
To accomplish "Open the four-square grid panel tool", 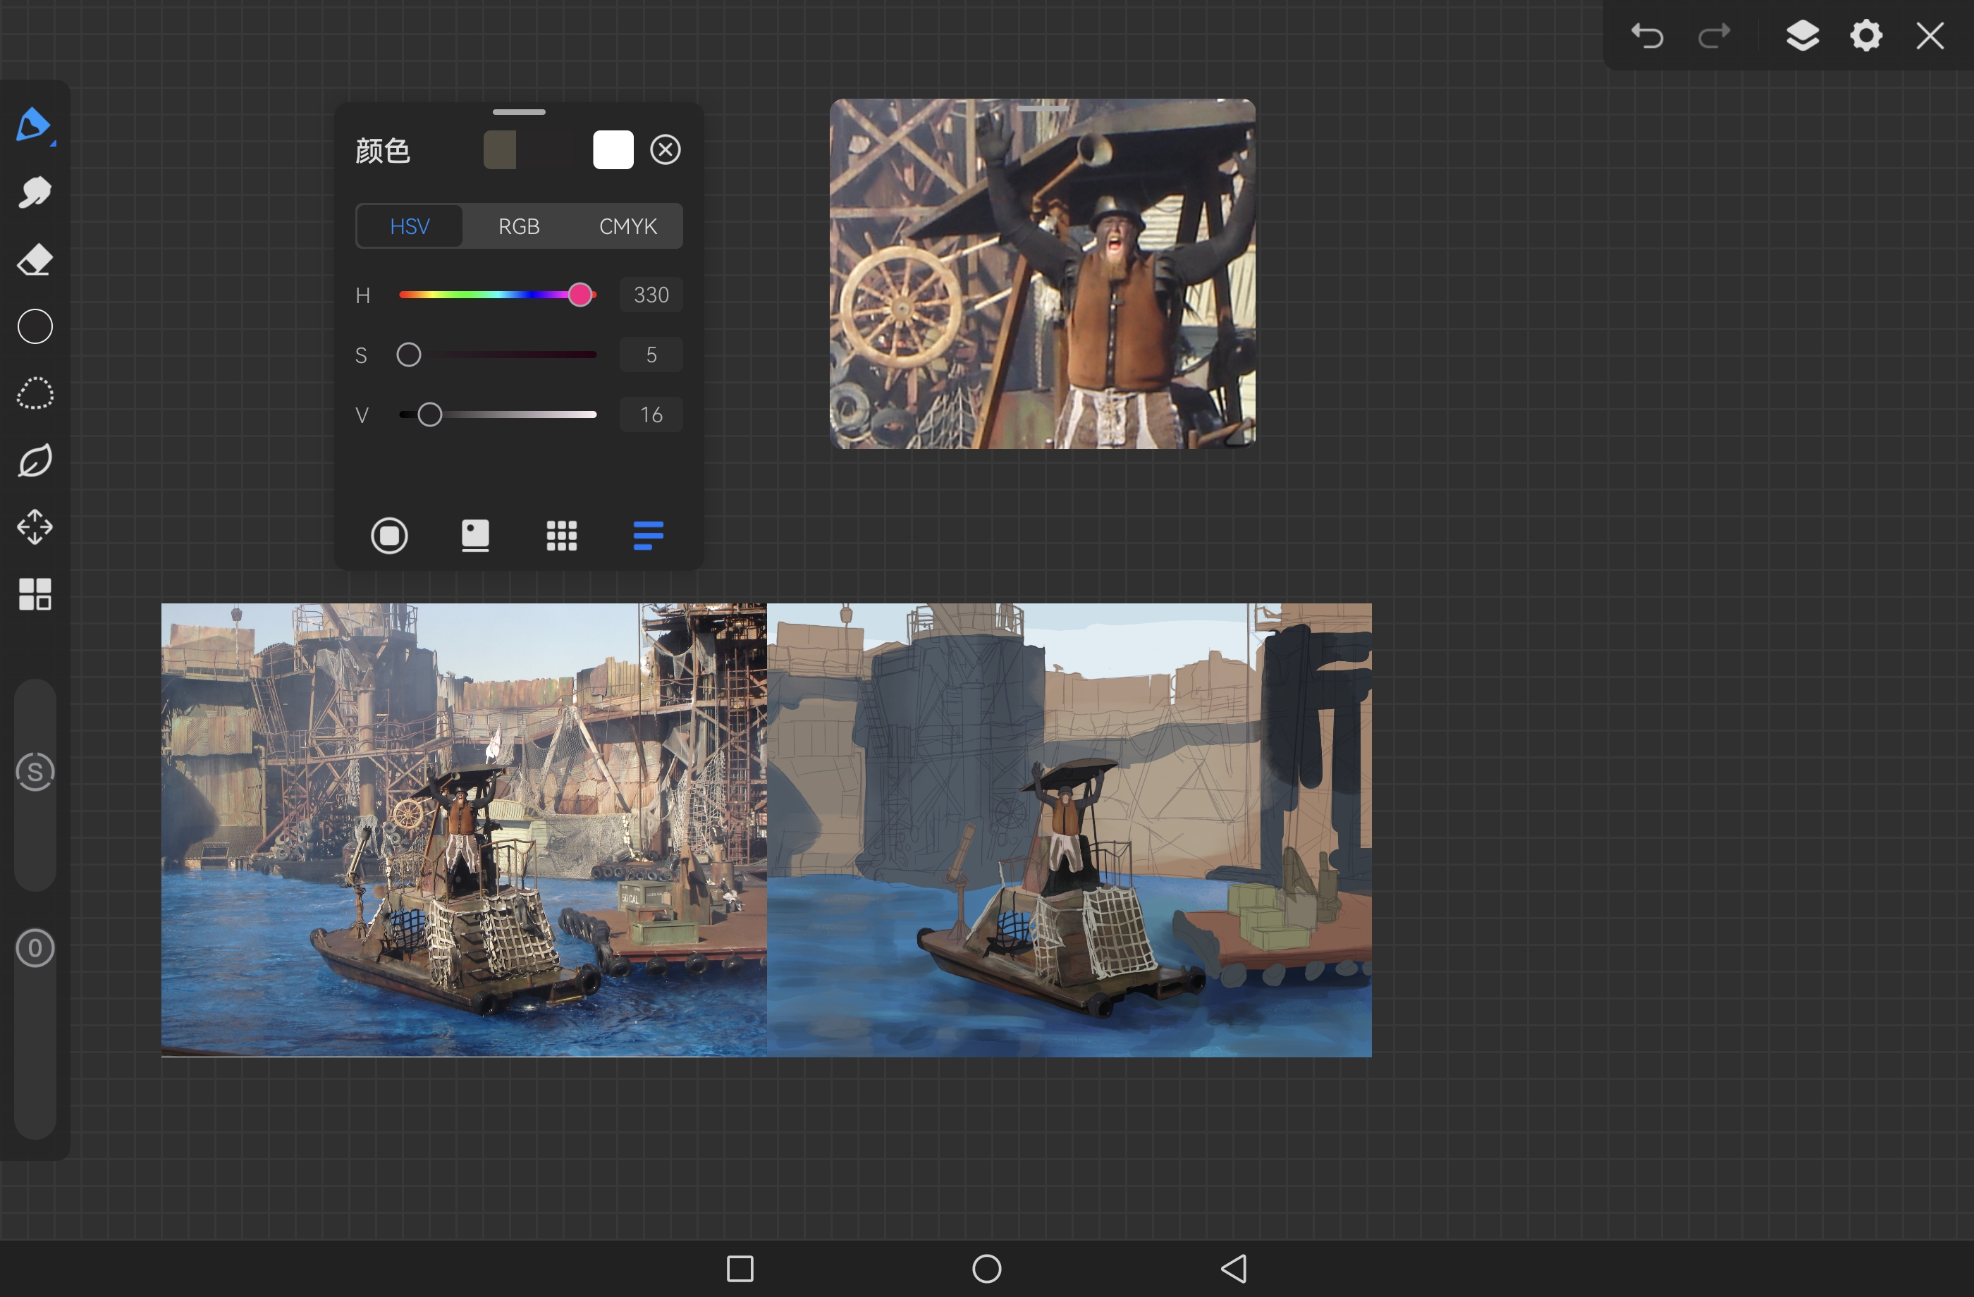I will click(35, 595).
